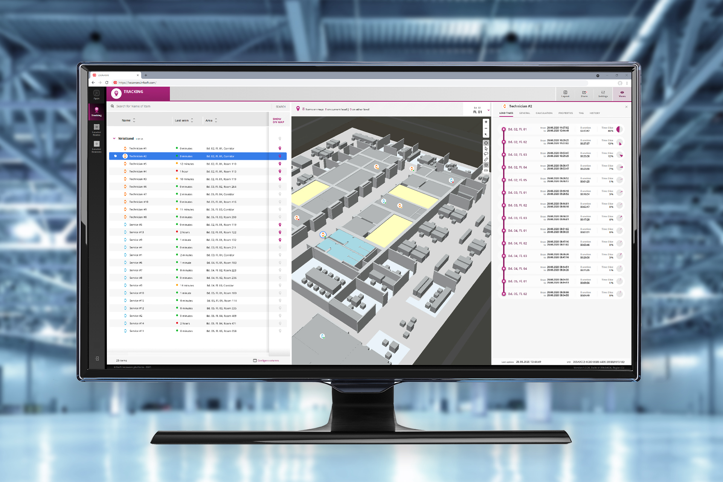Select the measurement tool in the map toolbar

tap(486, 159)
